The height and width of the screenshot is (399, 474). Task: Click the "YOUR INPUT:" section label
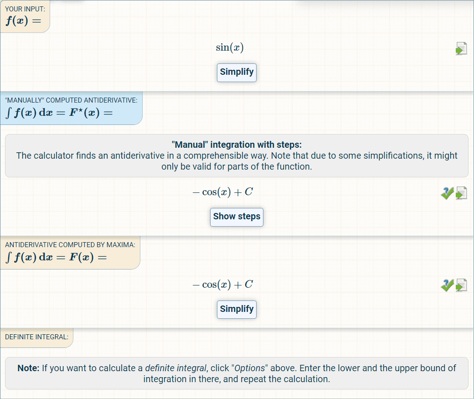[25, 9]
